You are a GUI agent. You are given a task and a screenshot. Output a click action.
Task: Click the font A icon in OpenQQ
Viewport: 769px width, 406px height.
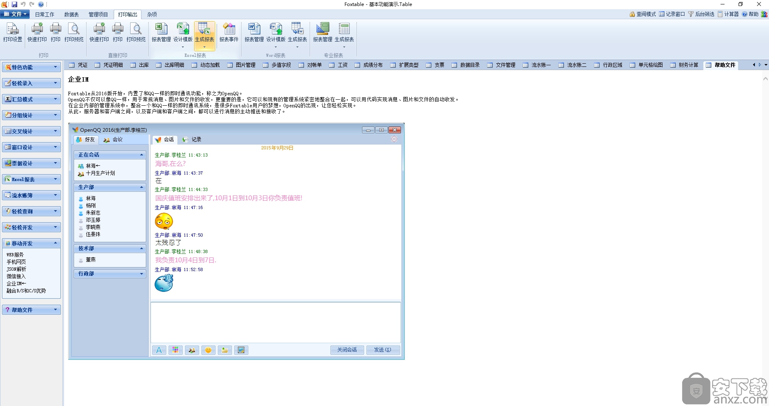159,350
